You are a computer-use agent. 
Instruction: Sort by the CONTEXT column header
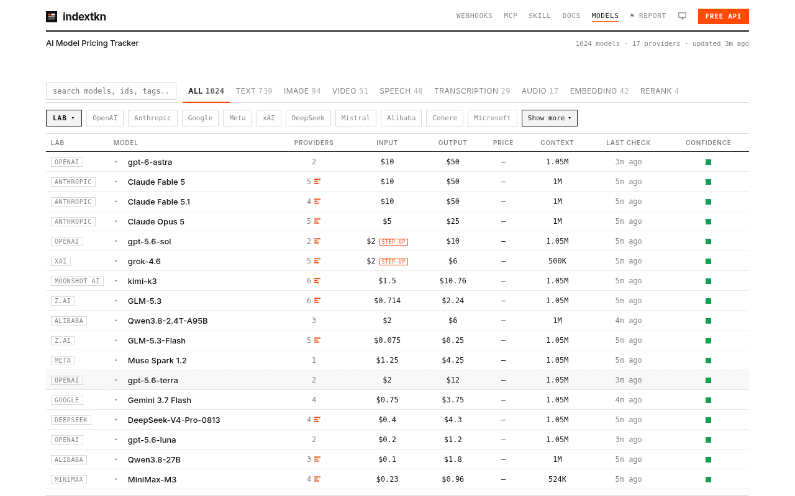(557, 143)
